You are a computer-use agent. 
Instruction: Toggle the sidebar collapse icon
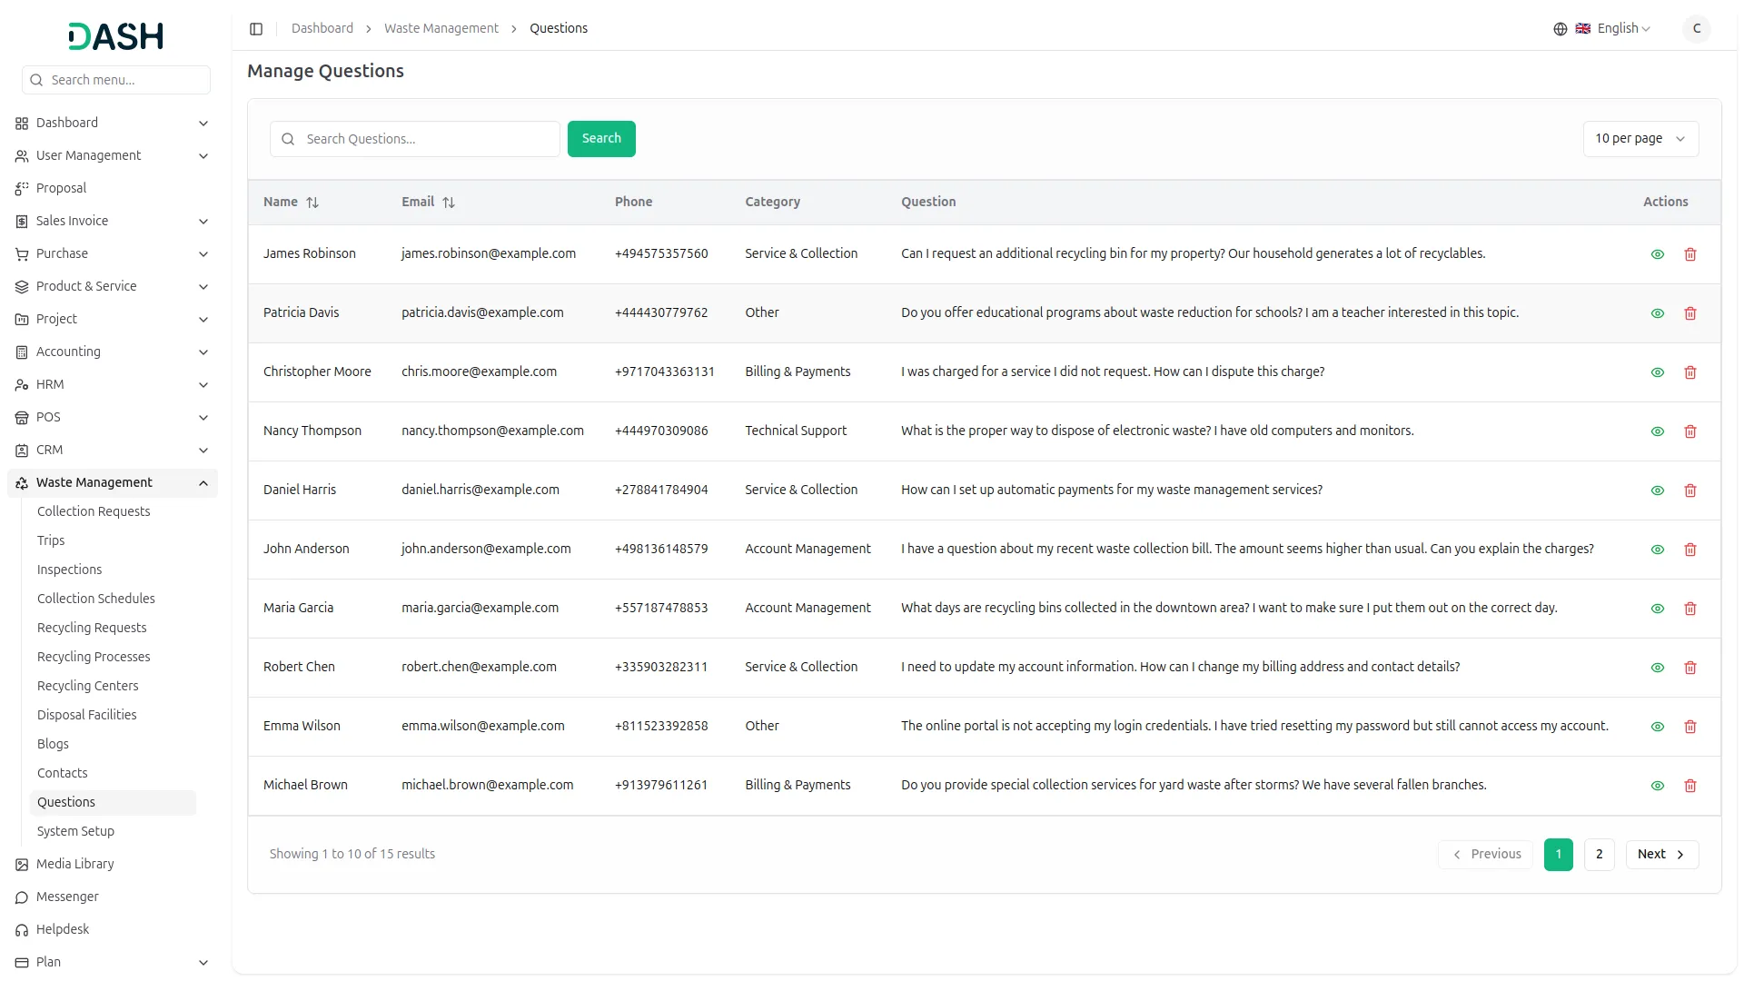click(x=256, y=29)
